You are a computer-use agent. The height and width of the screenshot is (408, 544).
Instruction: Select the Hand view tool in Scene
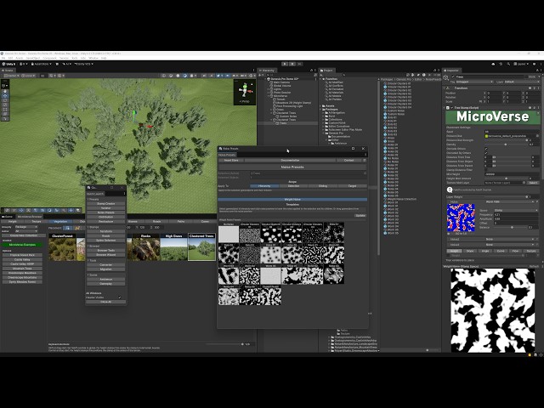[5, 91]
